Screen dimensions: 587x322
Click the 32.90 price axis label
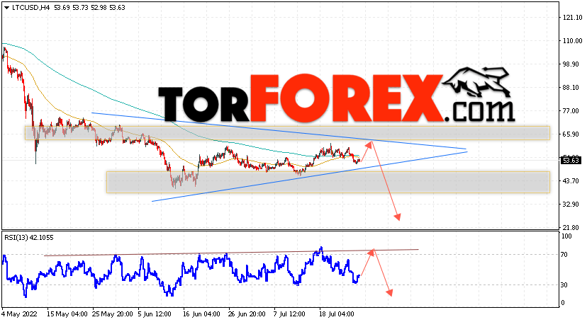(571, 205)
